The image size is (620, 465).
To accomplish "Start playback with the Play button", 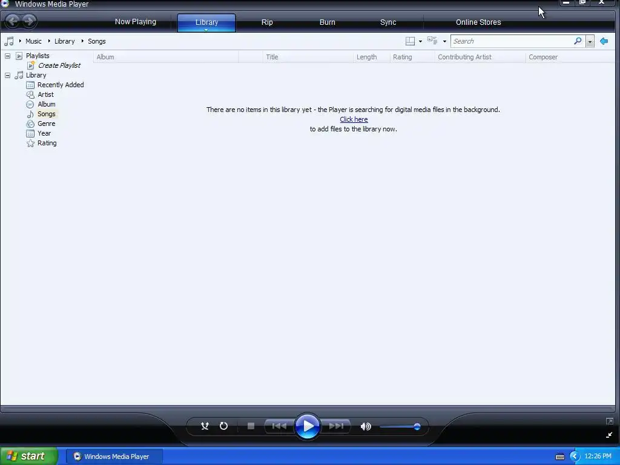I will pos(307,426).
